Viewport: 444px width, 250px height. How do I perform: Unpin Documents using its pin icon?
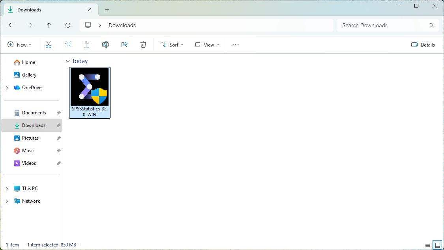coord(59,113)
